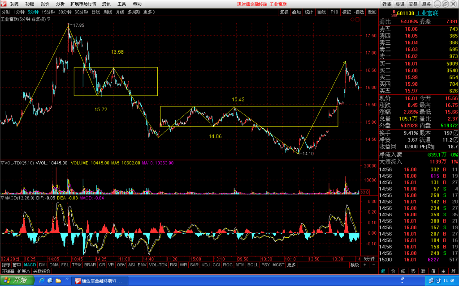Click the 5分钟 period selector box
459x286 pixels.
click(369, 259)
